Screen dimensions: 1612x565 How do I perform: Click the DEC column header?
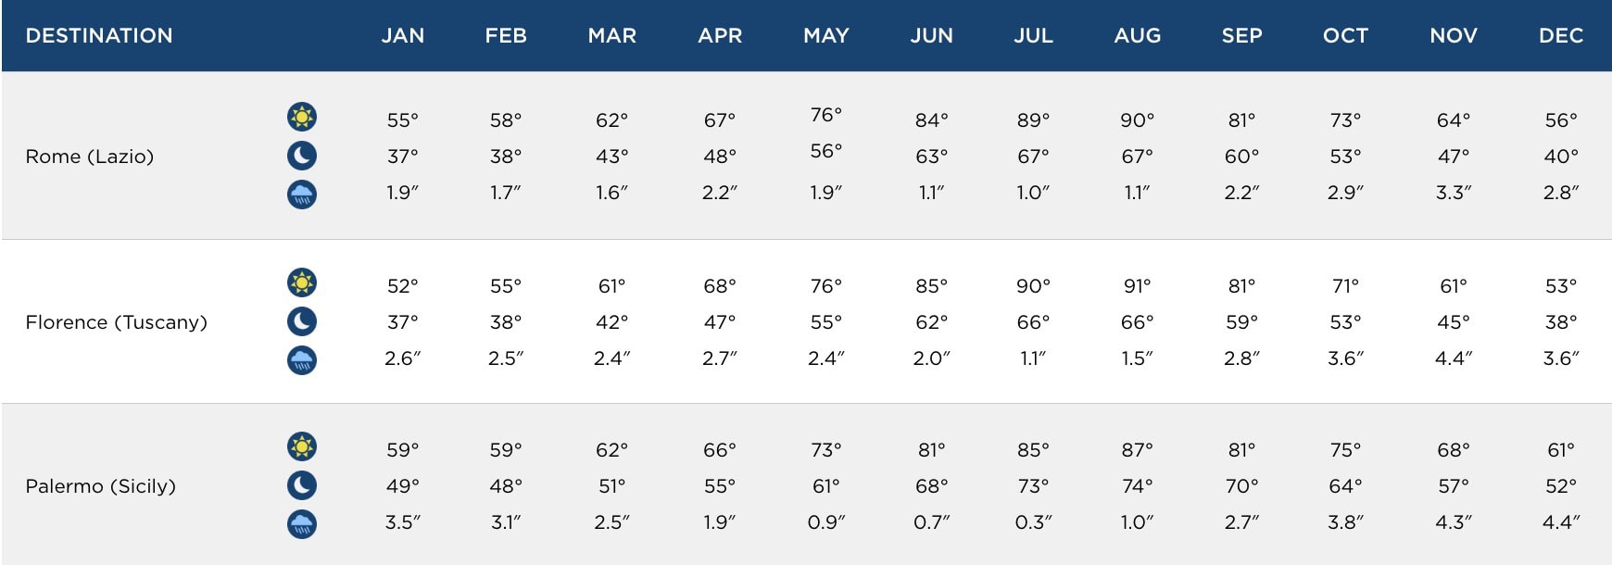coord(1561,36)
